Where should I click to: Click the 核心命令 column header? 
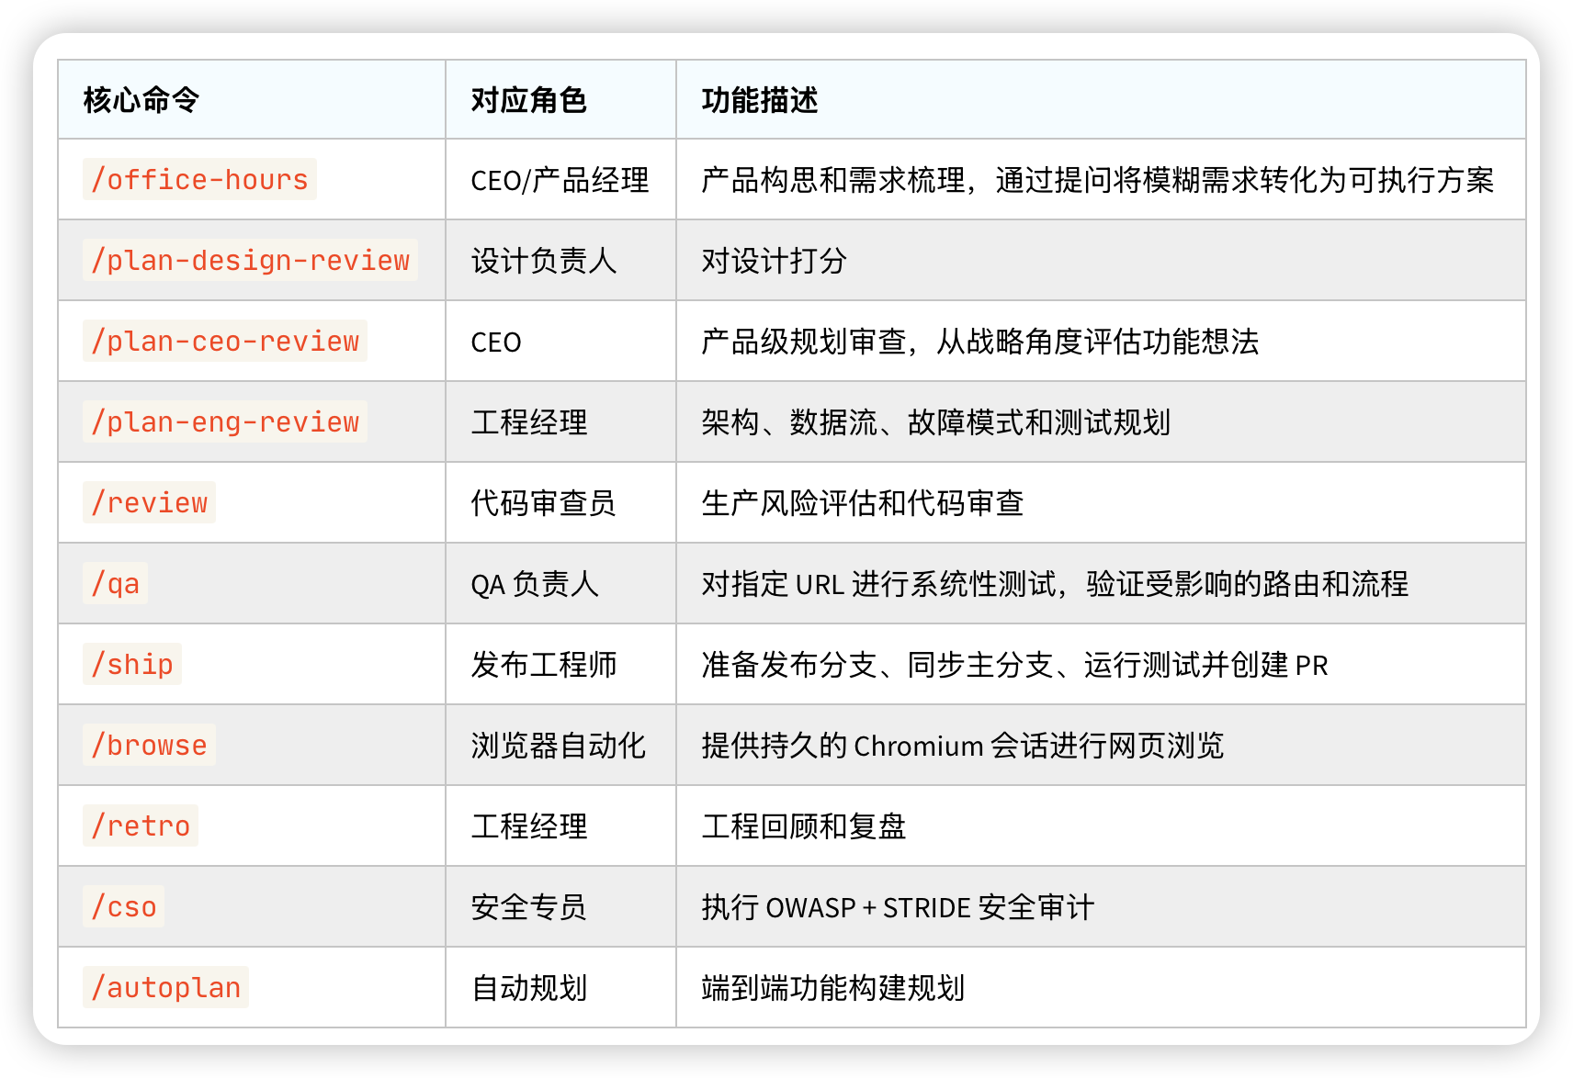tap(141, 100)
